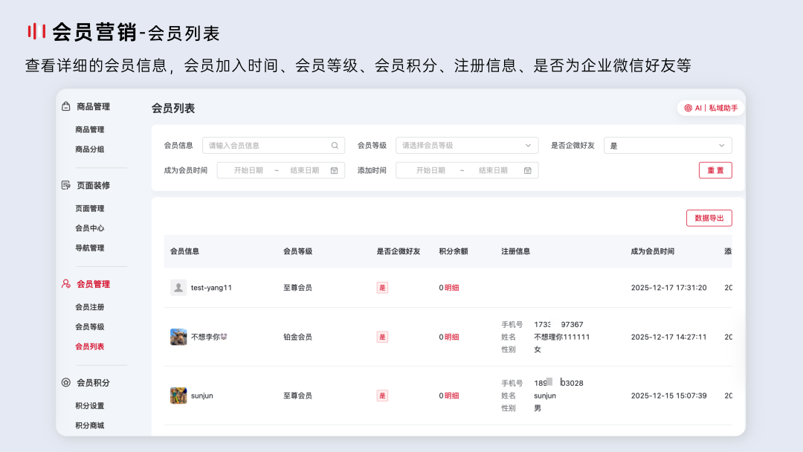Click 不想李你's avatar thumbnail
Viewport: 803px width, 452px height.
[178, 336]
